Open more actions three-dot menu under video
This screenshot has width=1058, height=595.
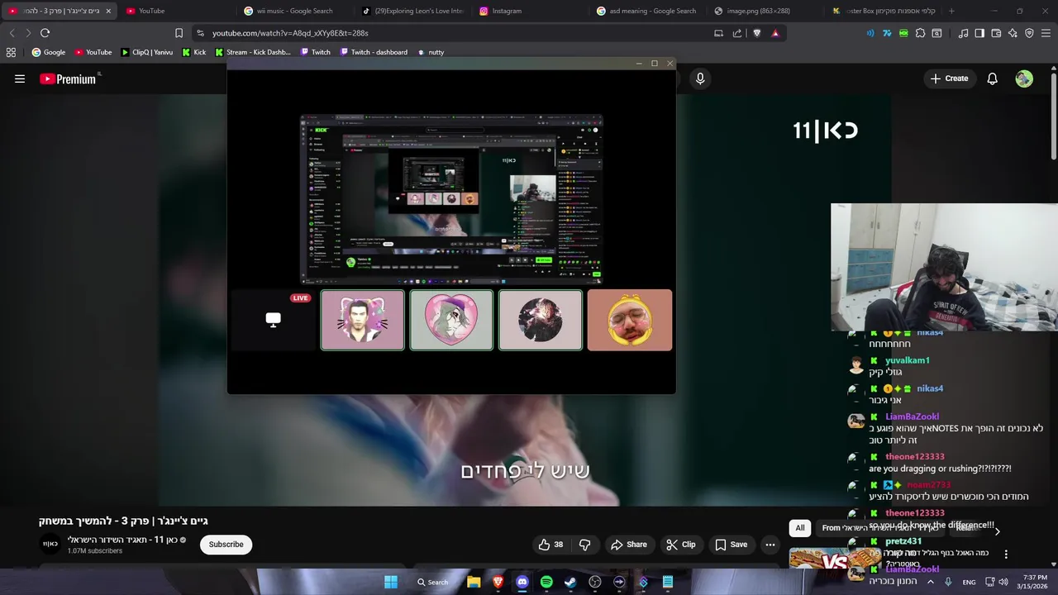point(770,545)
